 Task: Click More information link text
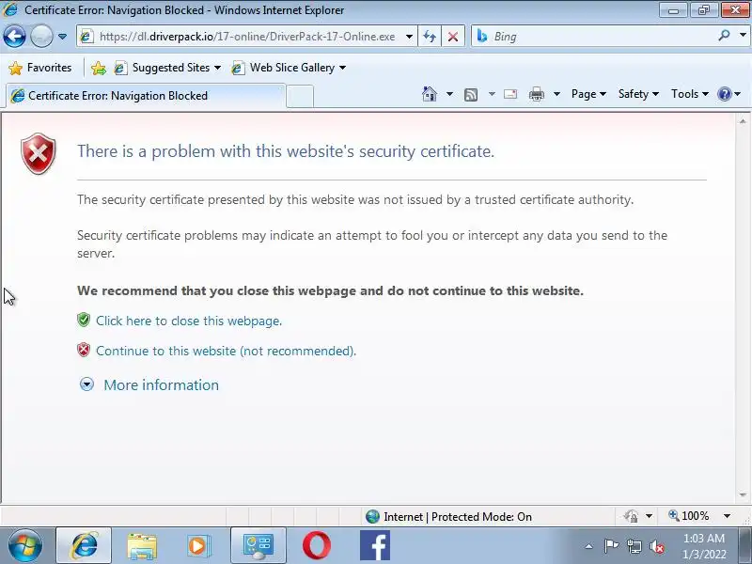coord(161,385)
